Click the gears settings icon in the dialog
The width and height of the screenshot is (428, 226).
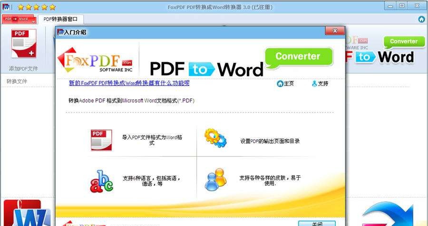pos(215,138)
